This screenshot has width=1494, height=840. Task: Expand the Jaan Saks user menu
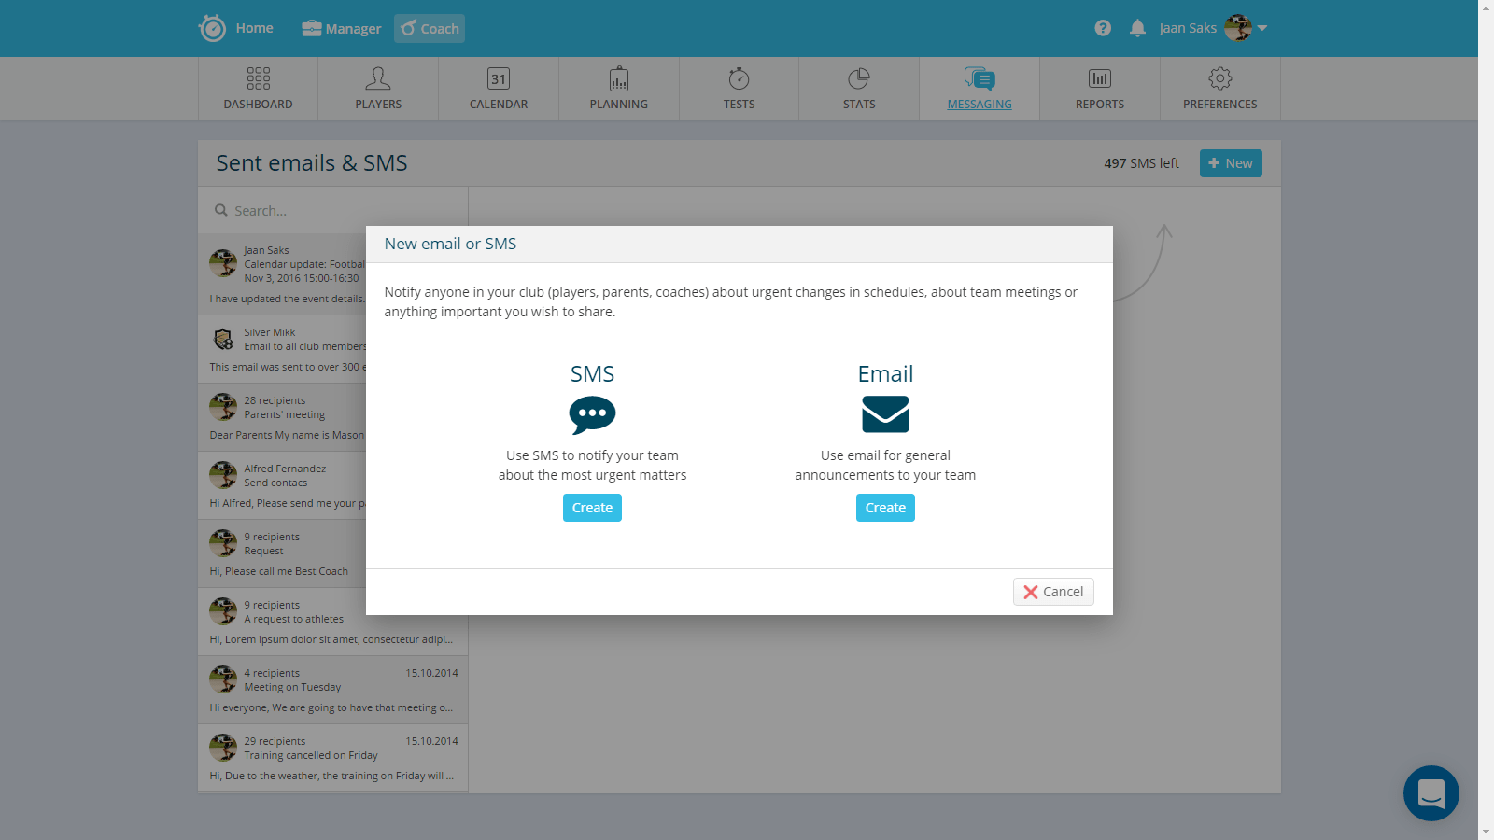[x=1261, y=28]
